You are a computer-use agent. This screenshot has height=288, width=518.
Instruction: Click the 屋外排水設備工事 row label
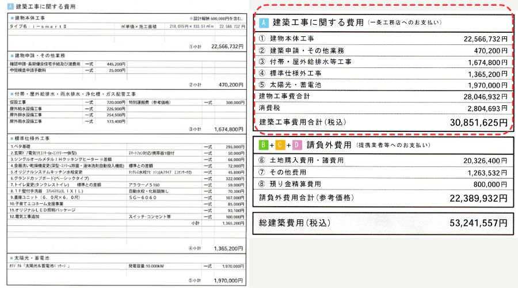[x=26, y=115]
